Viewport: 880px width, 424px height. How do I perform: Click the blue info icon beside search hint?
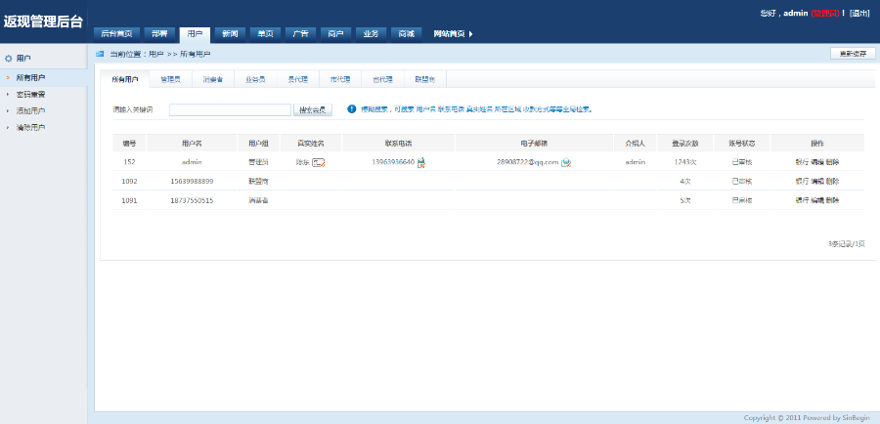(352, 109)
